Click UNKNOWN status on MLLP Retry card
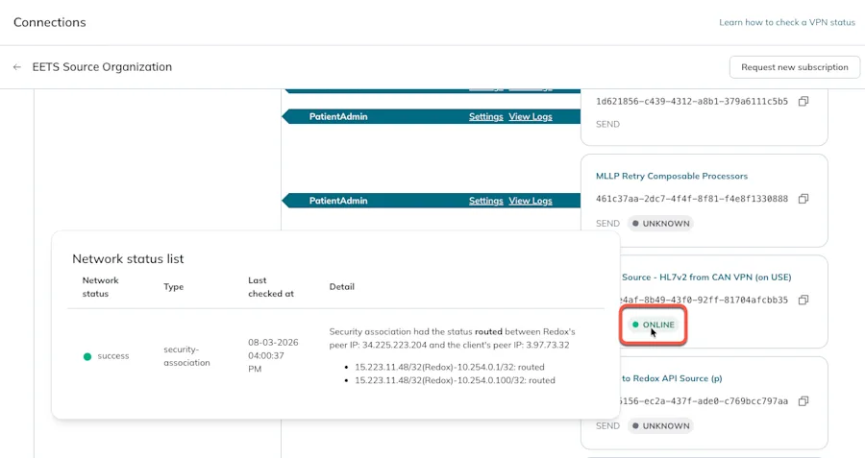Image resolution: width=865 pixels, height=458 pixels. [661, 224]
